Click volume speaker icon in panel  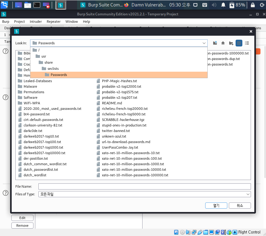click(x=214, y=5)
